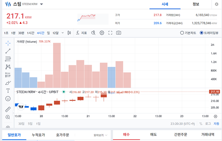Switch to the 정보 tab
This screenshot has height=141, width=222.
pos(196,4)
